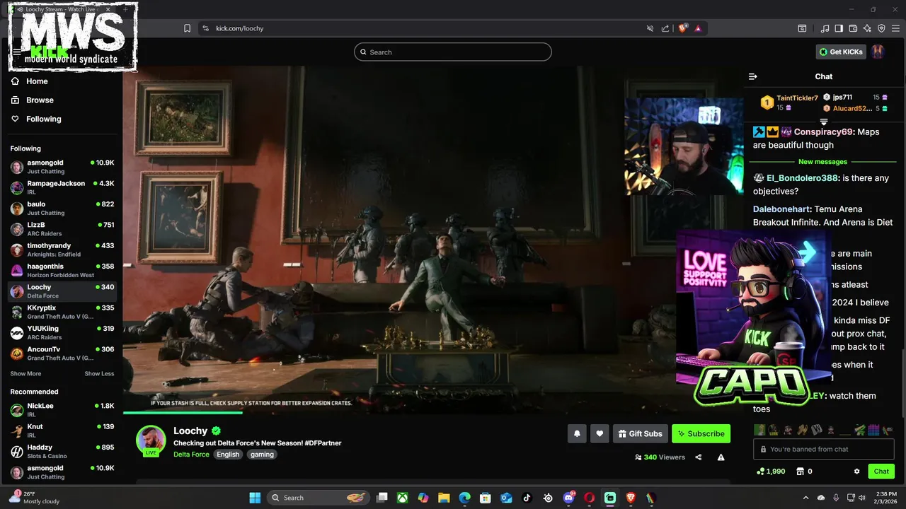Open asmongold channel in Following list

[x=62, y=167]
